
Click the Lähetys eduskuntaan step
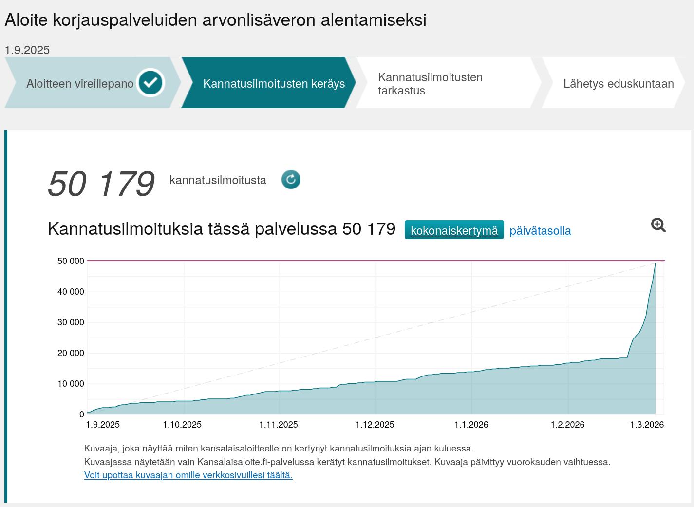618,84
